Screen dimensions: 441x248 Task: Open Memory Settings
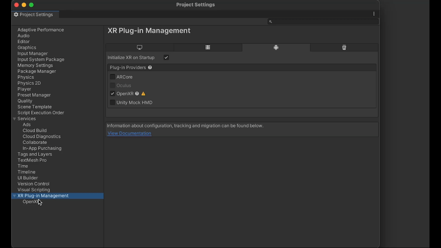pos(35,65)
